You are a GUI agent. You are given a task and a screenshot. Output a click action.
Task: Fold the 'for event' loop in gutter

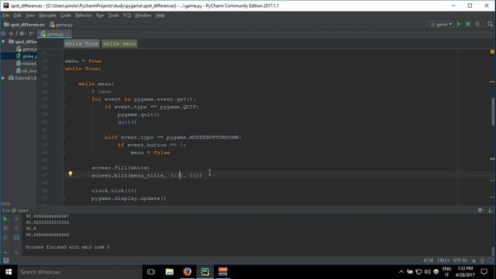click(63, 99)
